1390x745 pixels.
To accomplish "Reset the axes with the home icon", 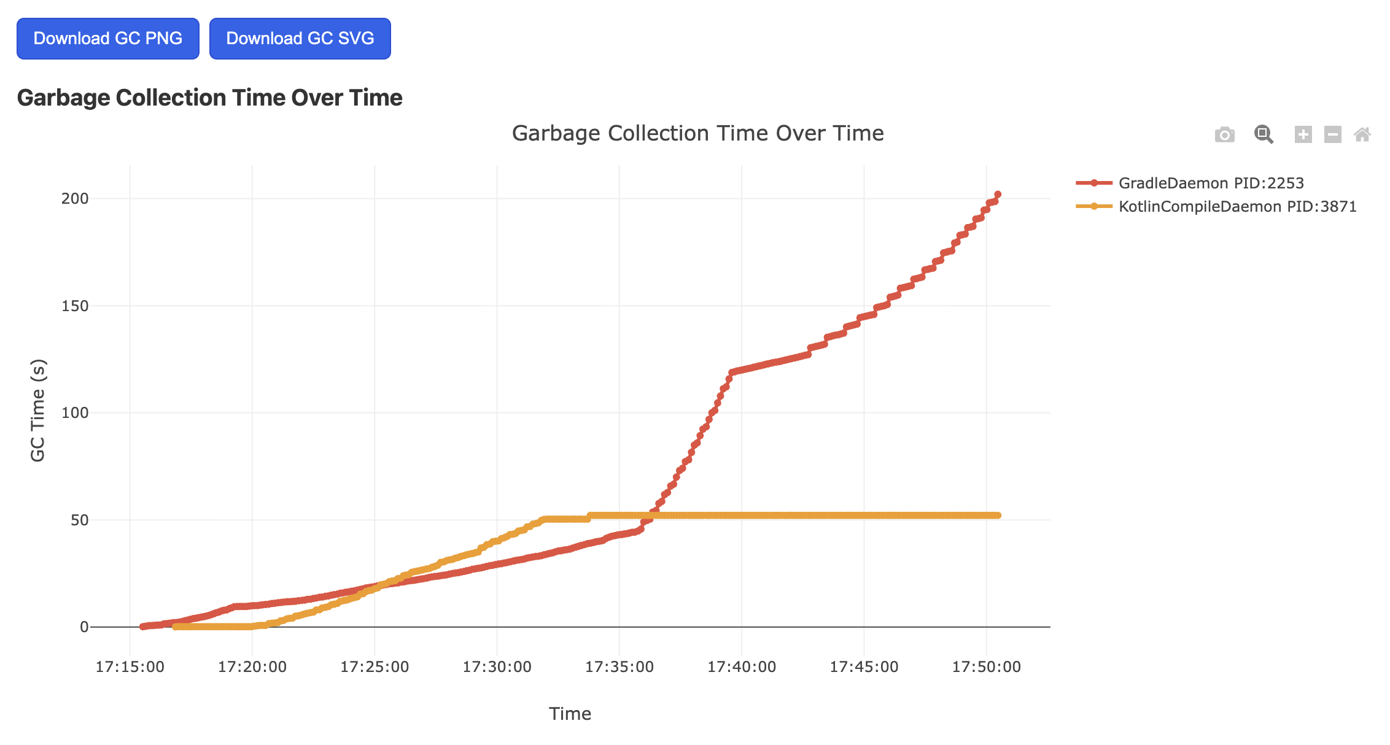I will pyautogui.click(x=1362, y=134).
